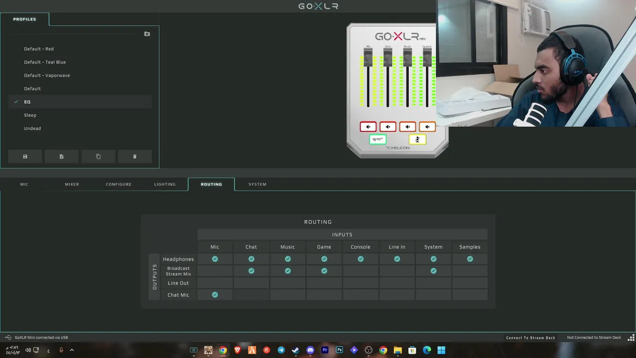
Task: Open the Configure tab
Action: click(x=119, y=184)
